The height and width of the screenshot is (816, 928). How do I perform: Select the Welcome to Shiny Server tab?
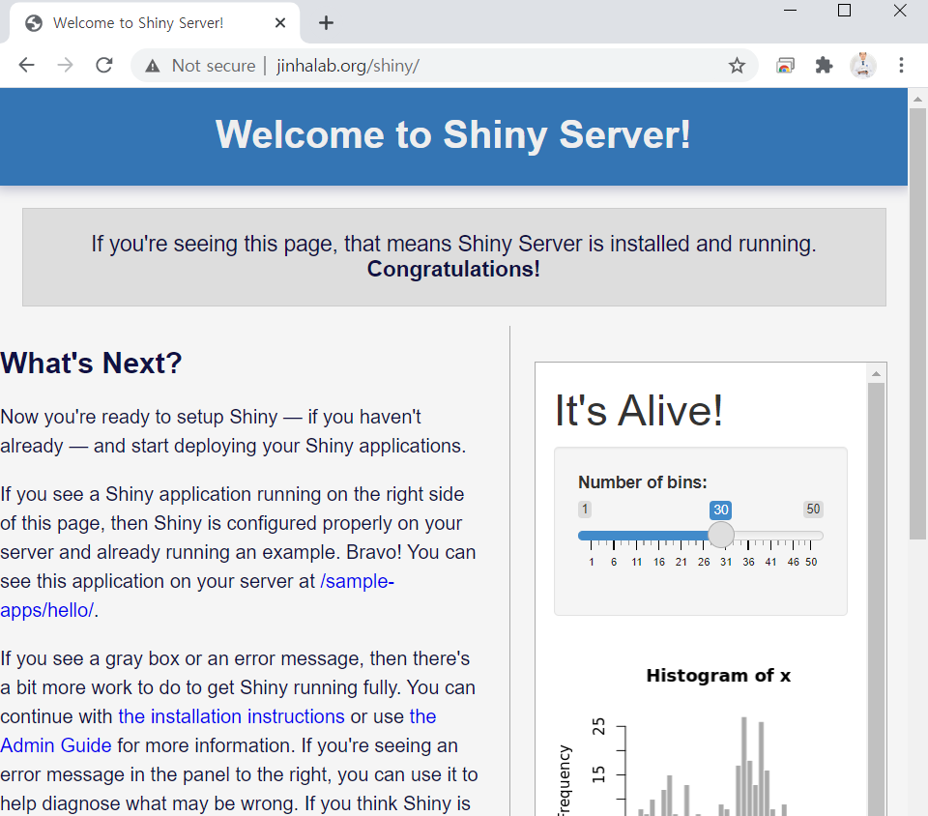(145, 23)
